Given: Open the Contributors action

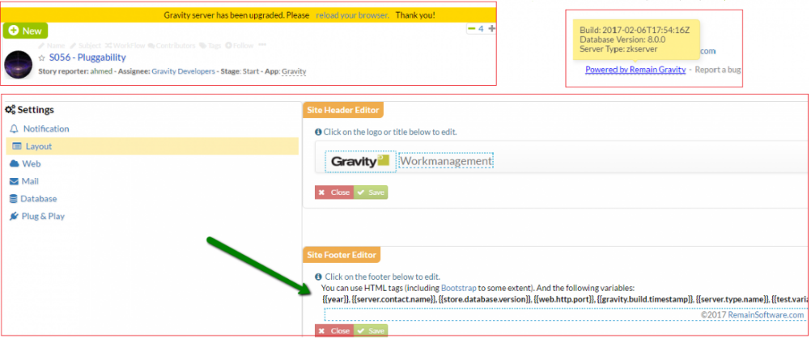Looking at the screenshot, I should (172, 45).
